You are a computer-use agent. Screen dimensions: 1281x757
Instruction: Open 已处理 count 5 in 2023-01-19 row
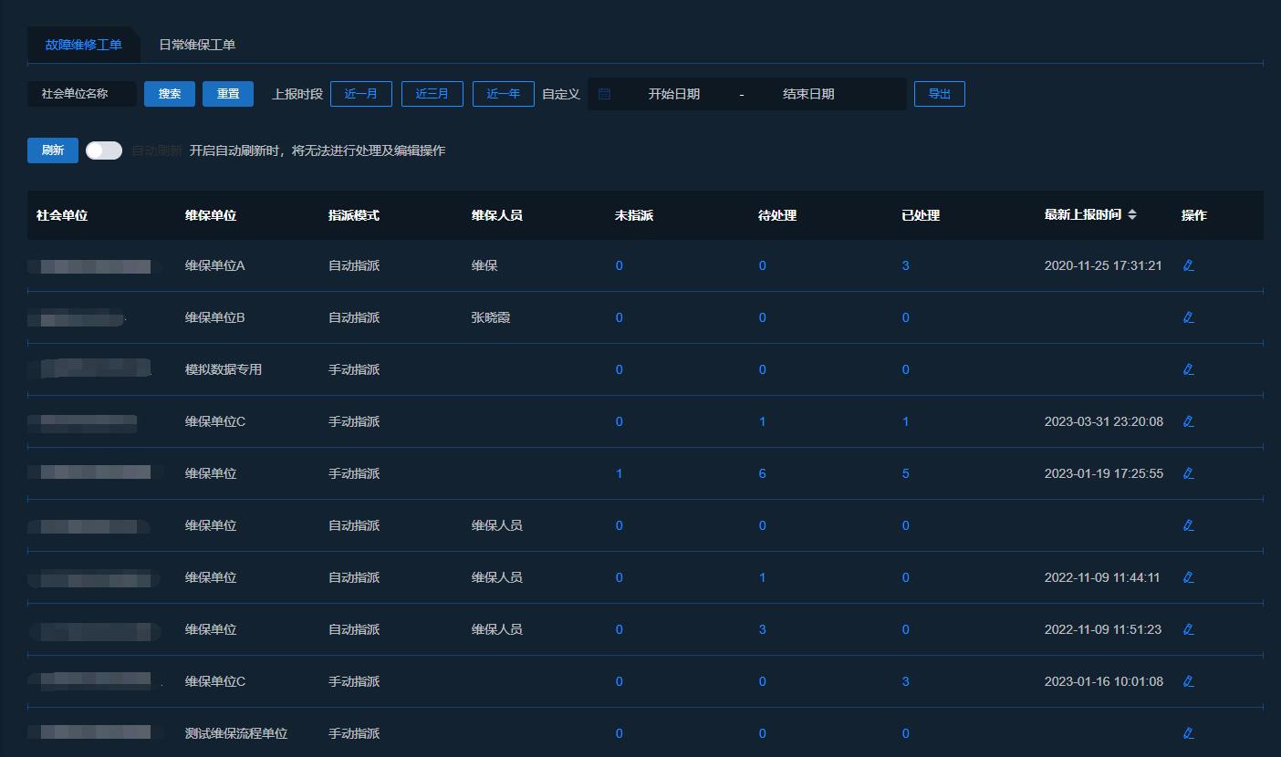click(905, 473)
